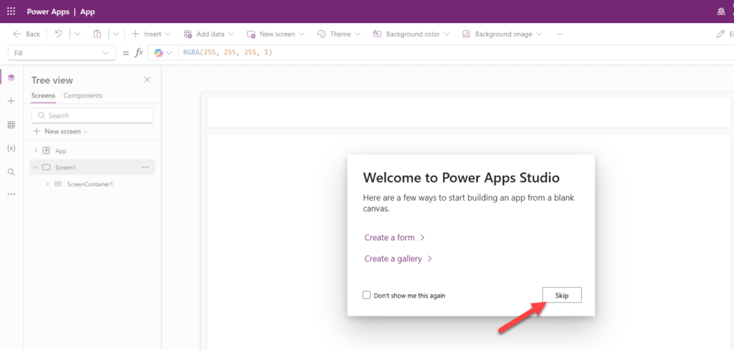This screenshot has width=734, height=350.
Task: Open Screen1 more options ellipsis
Action: (145, 167)
